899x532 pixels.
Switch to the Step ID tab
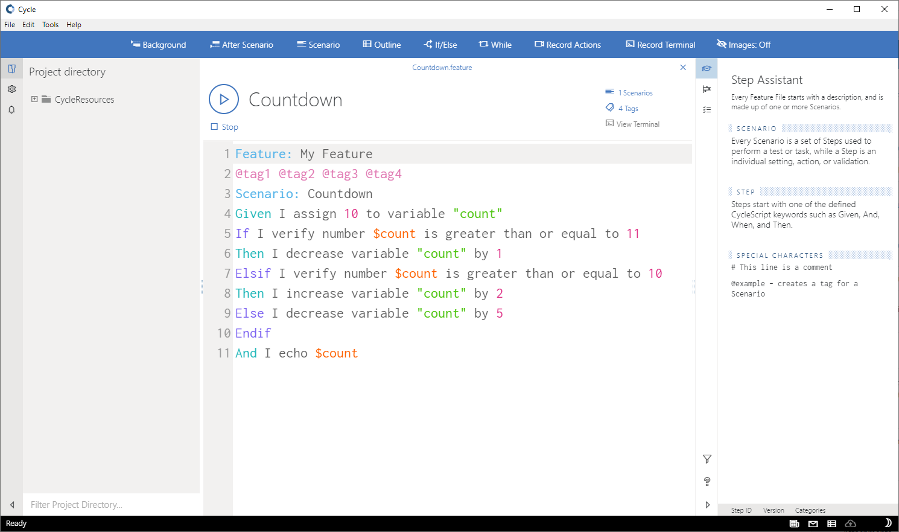click(741, 510)
